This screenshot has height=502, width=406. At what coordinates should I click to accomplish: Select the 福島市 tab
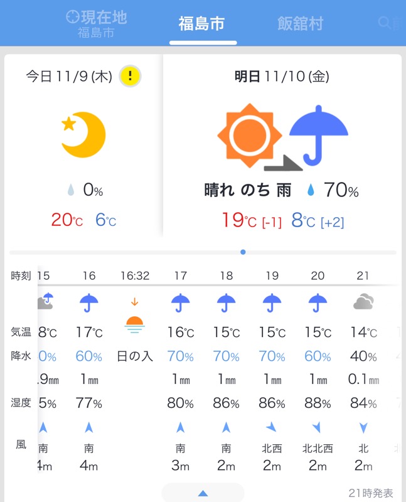[x=202, y=24]
